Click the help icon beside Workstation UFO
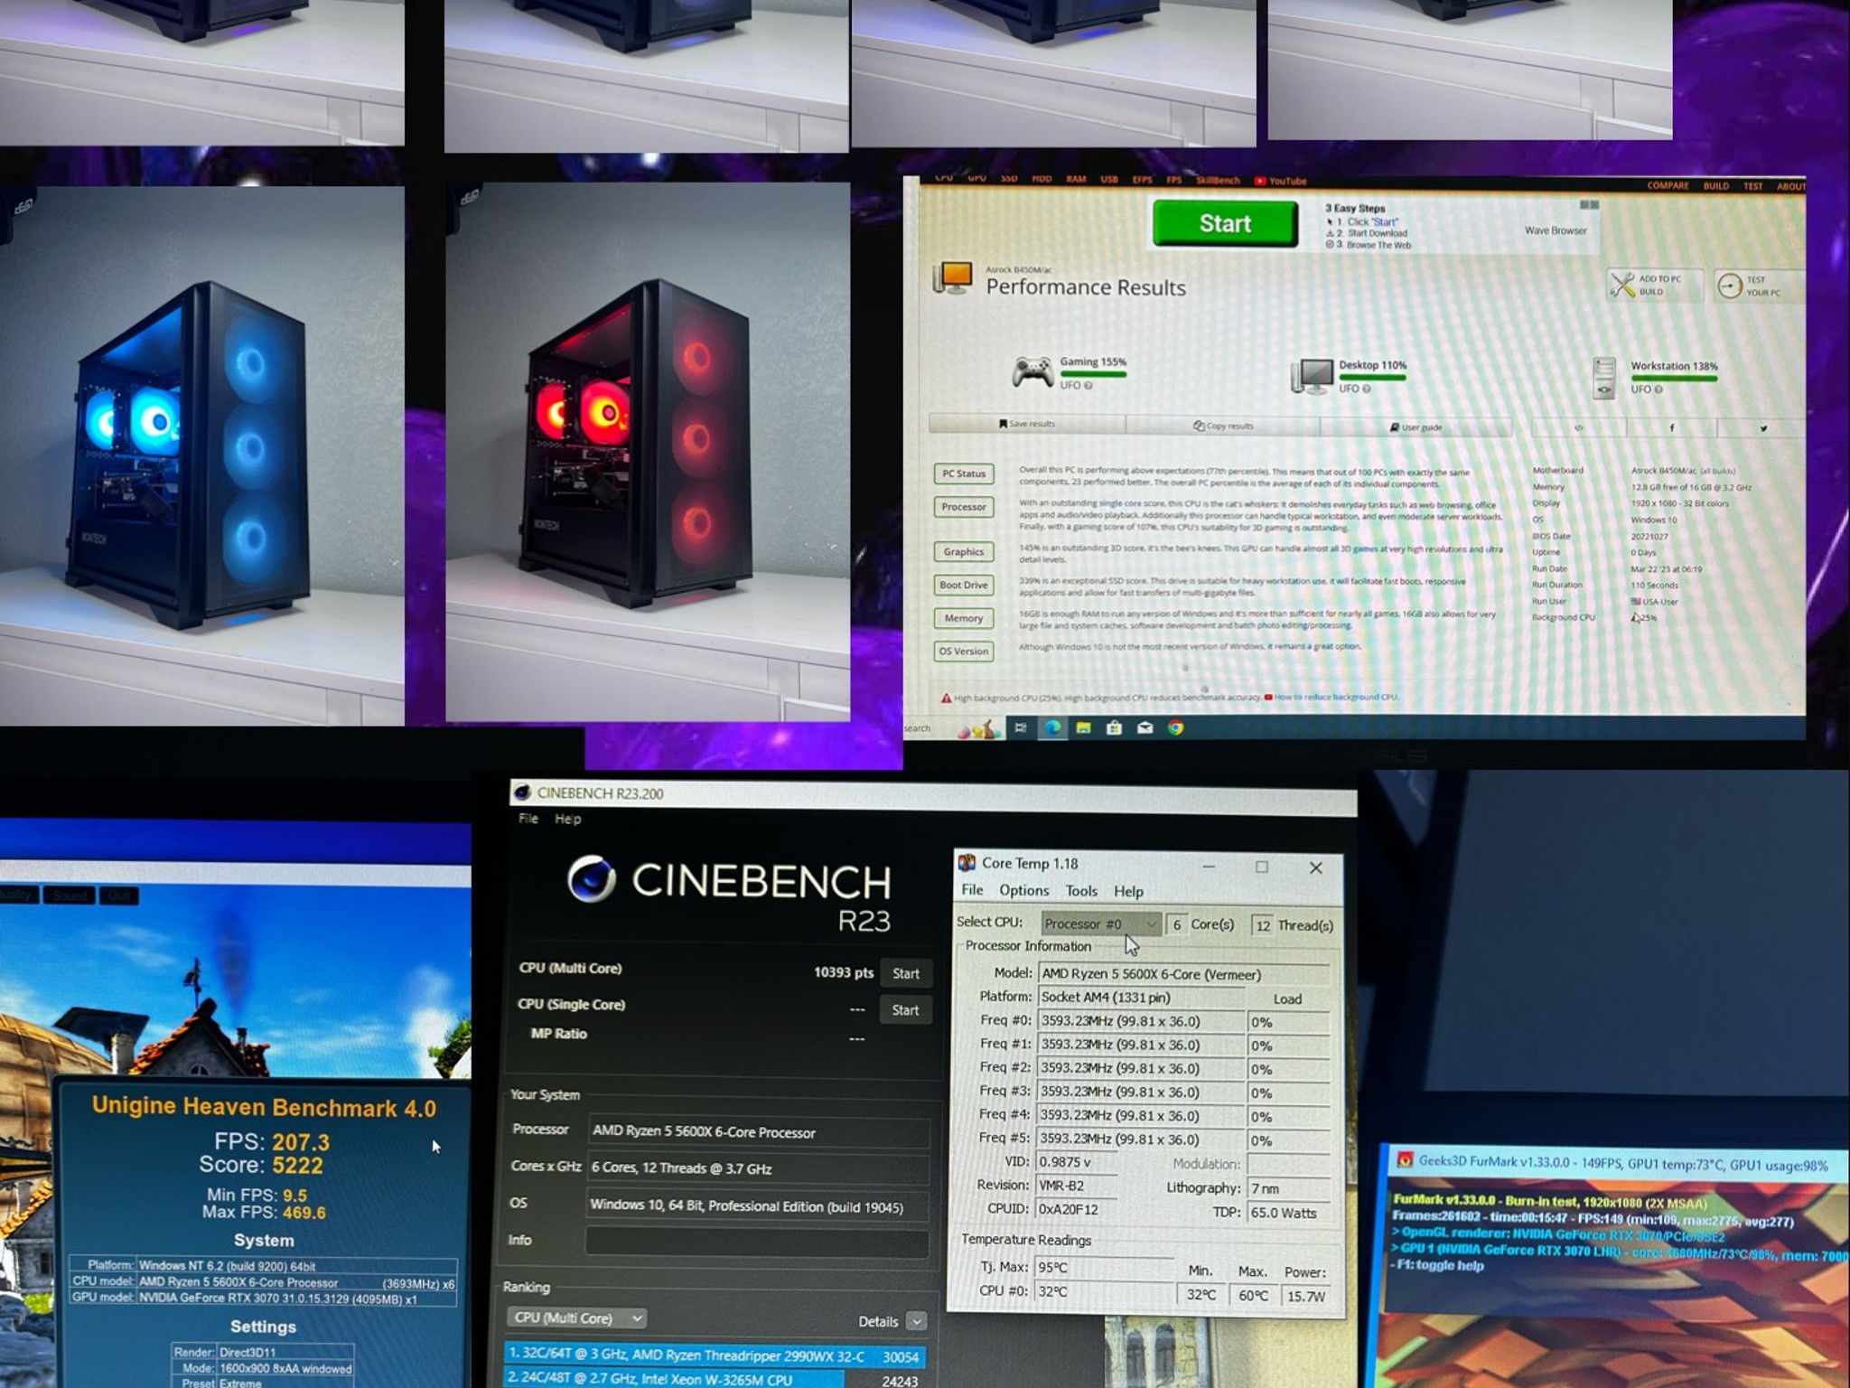1850x1388 pixels. (x=1658, y=390)
